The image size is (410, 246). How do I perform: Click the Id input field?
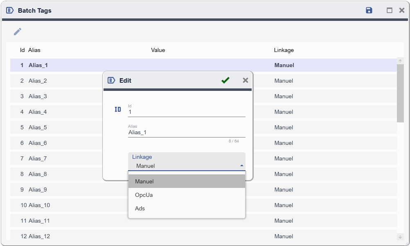[x=187, y=112]
